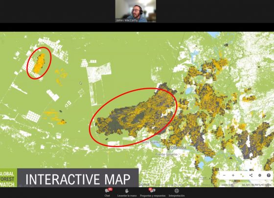The width and height of the screenshot is (274, 198).
Task: Zoom out the map with minus button
Action: (225, 175)
